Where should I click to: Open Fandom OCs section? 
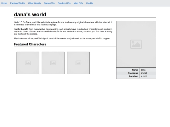[64, 3]
